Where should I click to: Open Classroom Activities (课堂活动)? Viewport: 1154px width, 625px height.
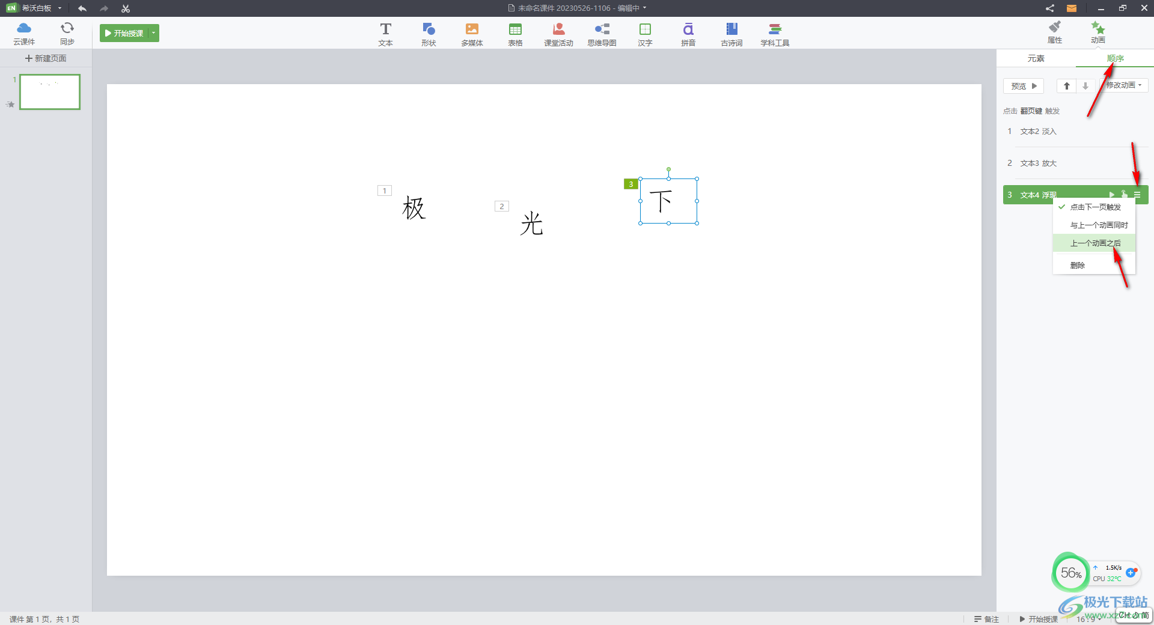pyautogui.click(x=558, y=34)
